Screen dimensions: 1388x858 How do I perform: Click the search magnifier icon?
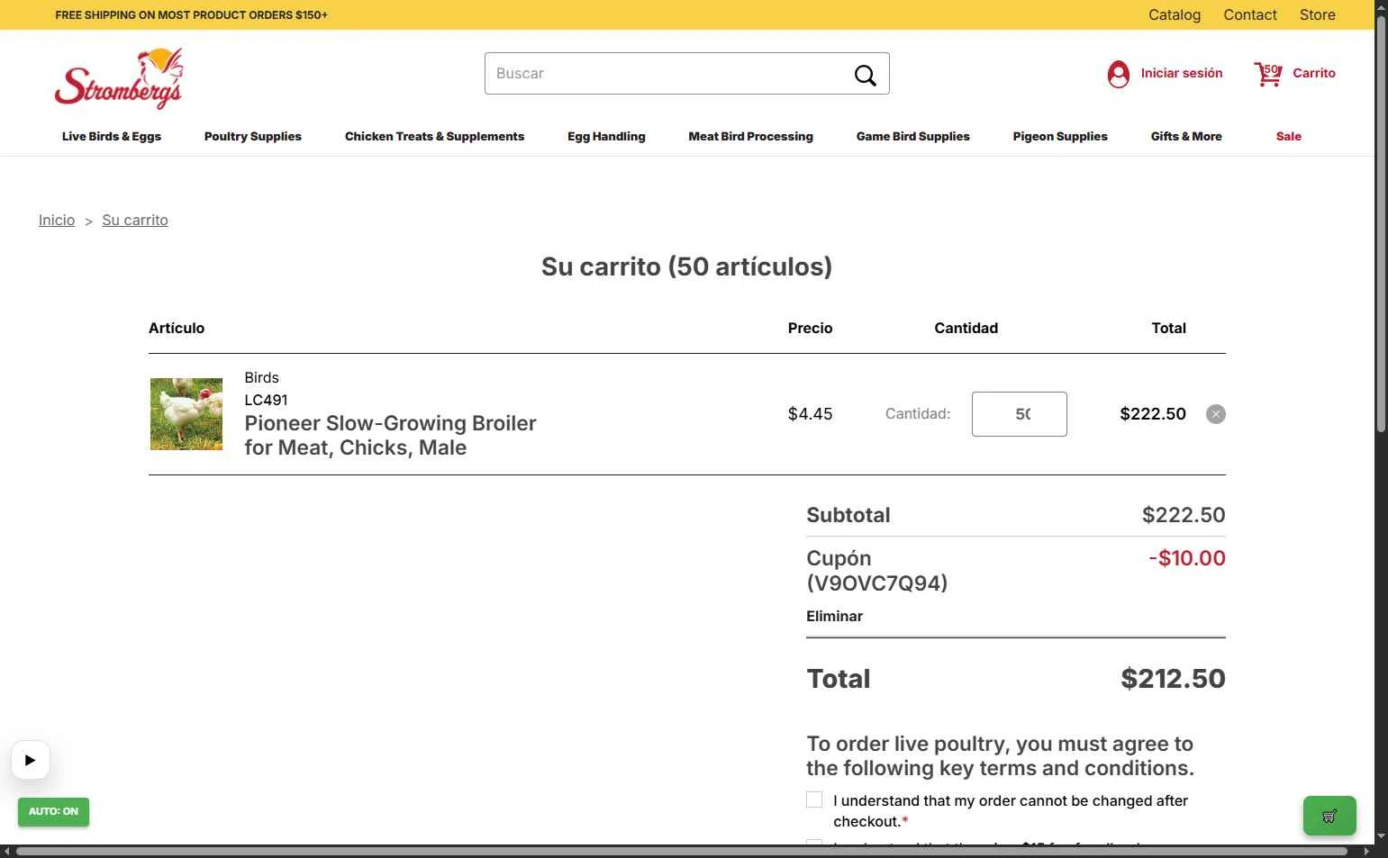tap(865, 75)
